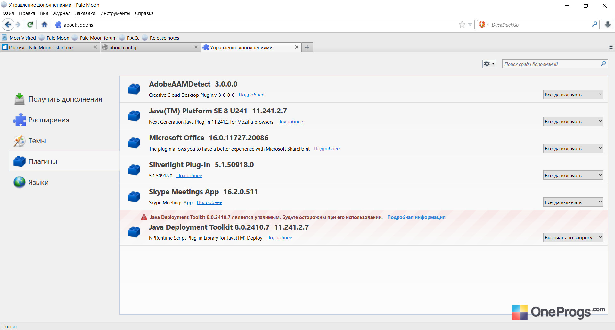Switch to 'Языки' category
Screen dimensions: 615x330
(x=64, y=182)
